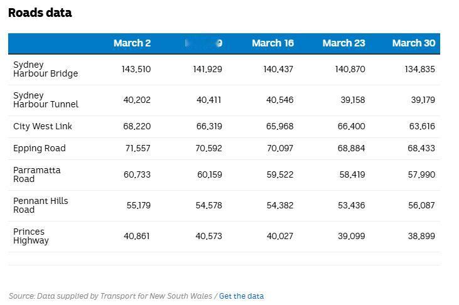The height and width of the screenshot is (305, 459).
Task: Select the Sydney Harbour Tunnel row label
Action: (45, 100)
